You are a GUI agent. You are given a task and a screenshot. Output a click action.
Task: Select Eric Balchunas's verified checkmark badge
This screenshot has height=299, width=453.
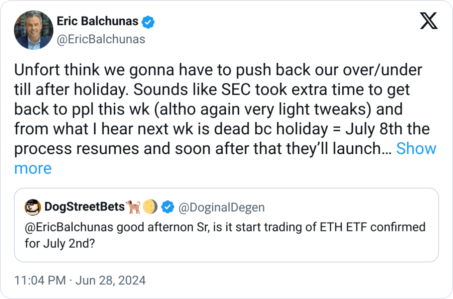[147, 22]
